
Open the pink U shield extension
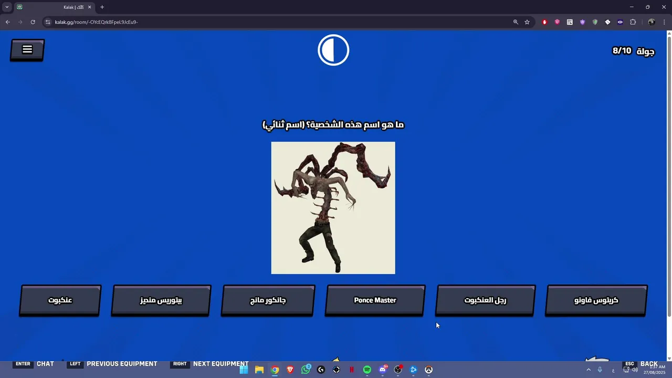pyautogui.click(x=557, y=22)
